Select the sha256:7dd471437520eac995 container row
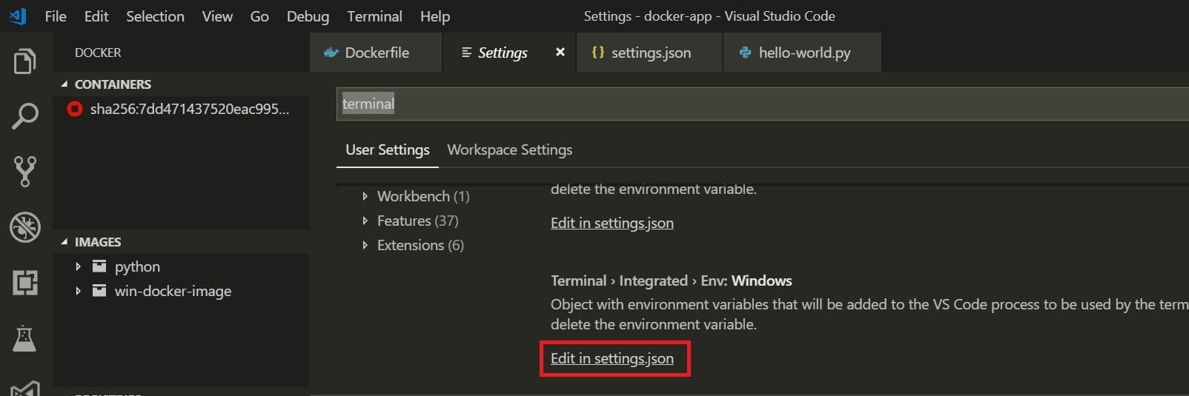This screenshot has height=396, width=1189. tap(182, 109)
